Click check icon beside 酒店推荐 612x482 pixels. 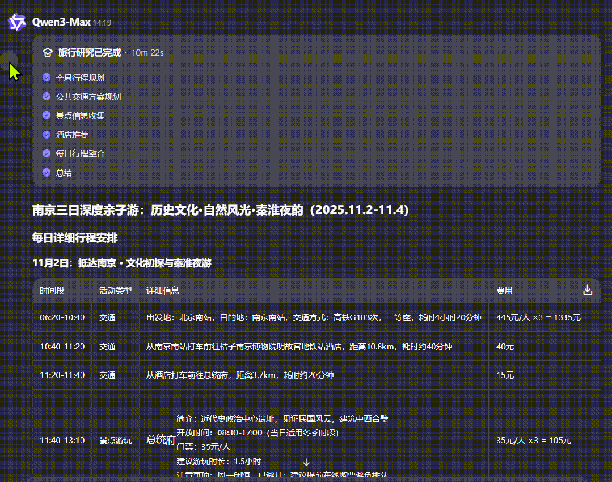pos(47,135)
